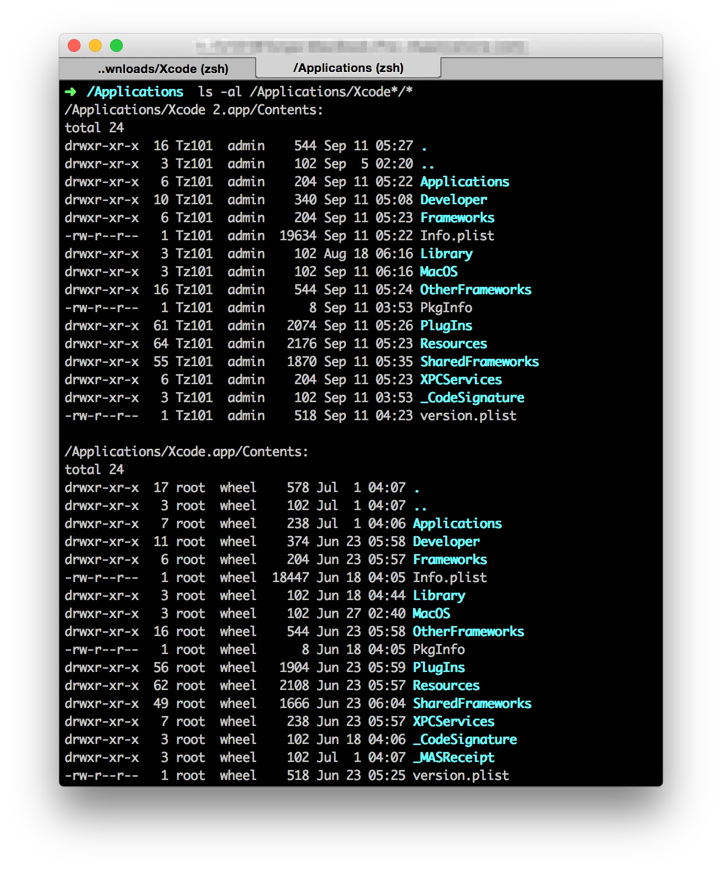Click version.plist dated Sep 11 04:23
The image size is (722, 871).
pyautogui.click(x=468, y=416)
